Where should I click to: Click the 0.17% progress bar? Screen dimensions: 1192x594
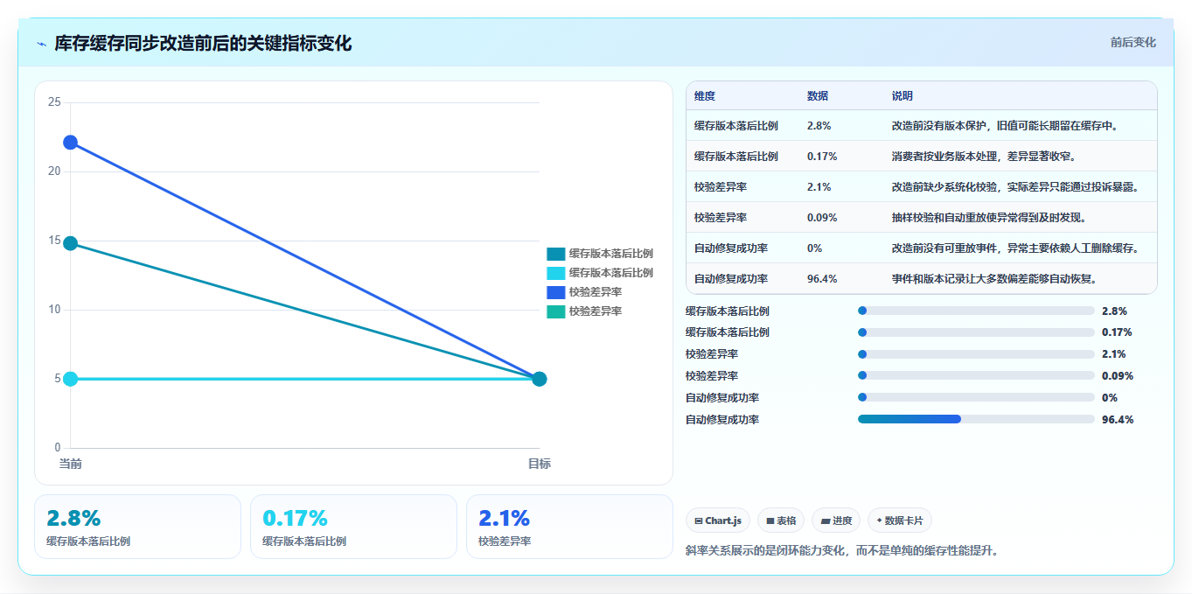976,332
